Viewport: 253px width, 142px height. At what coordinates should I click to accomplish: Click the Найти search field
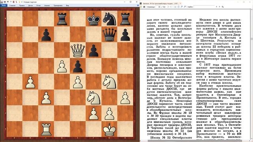204,7
